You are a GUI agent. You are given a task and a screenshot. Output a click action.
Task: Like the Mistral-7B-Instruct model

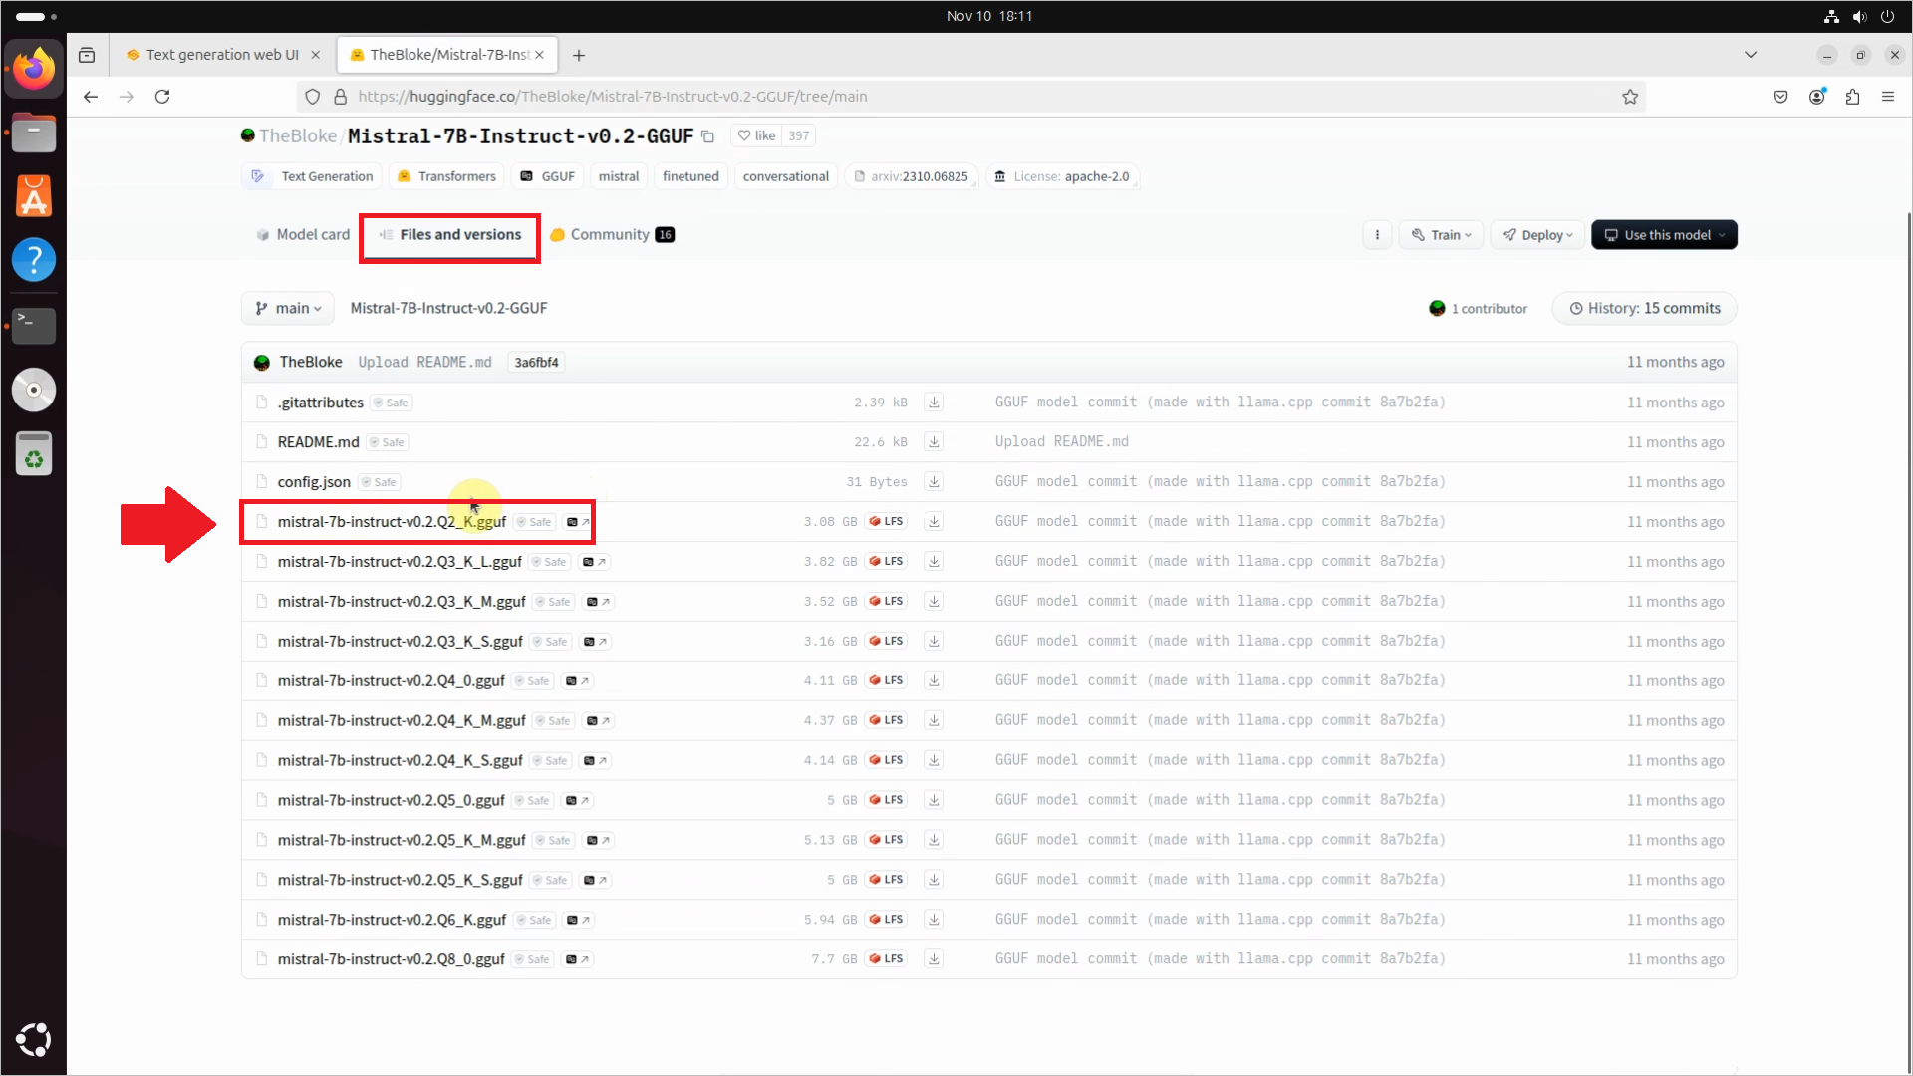click(x=757, y=136)
